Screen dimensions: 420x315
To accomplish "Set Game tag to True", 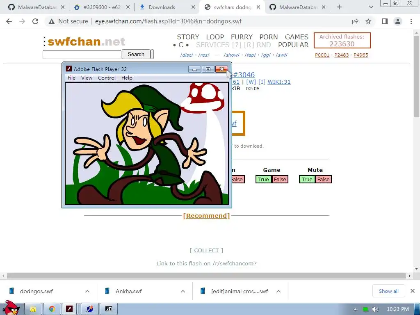I will [264, 180].
